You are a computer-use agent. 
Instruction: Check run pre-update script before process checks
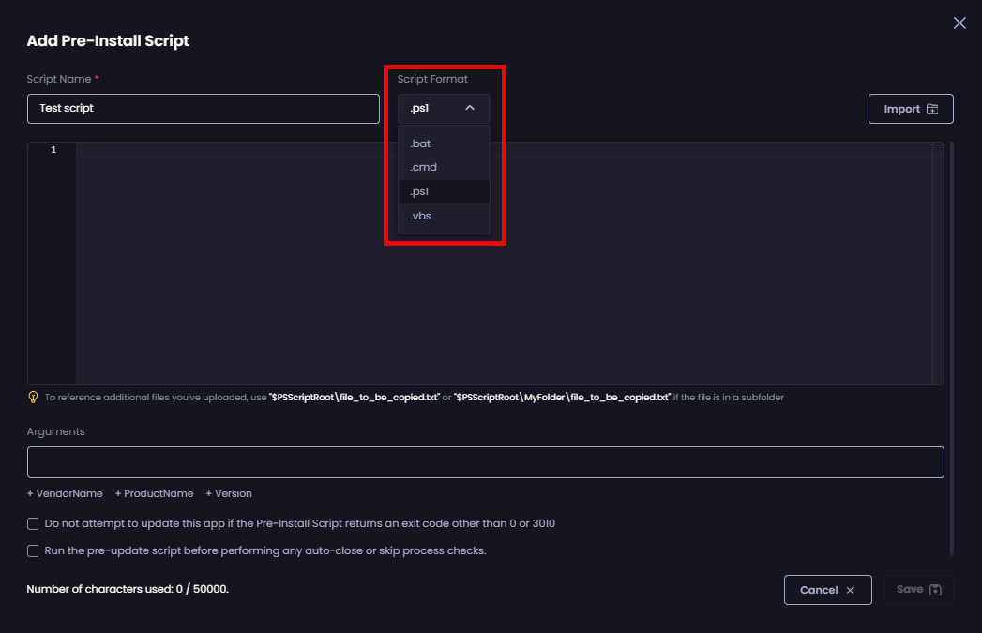click(x=32, y=550)
